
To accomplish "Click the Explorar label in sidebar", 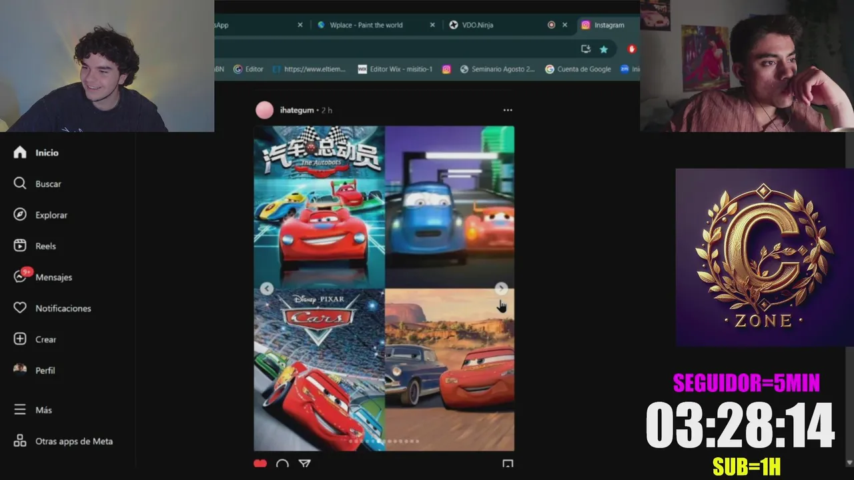I will coord(51,215).
